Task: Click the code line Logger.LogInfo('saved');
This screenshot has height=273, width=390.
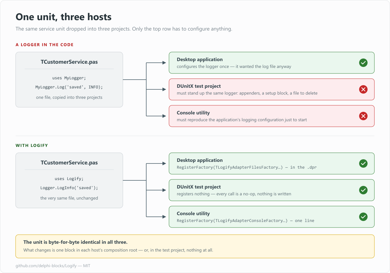Action: coord(69,188)
